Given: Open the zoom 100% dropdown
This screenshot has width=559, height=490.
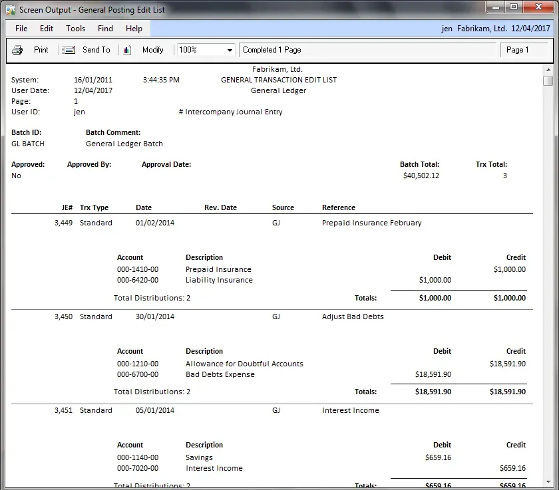Looking at the screenshot, I should click(230, 50).
